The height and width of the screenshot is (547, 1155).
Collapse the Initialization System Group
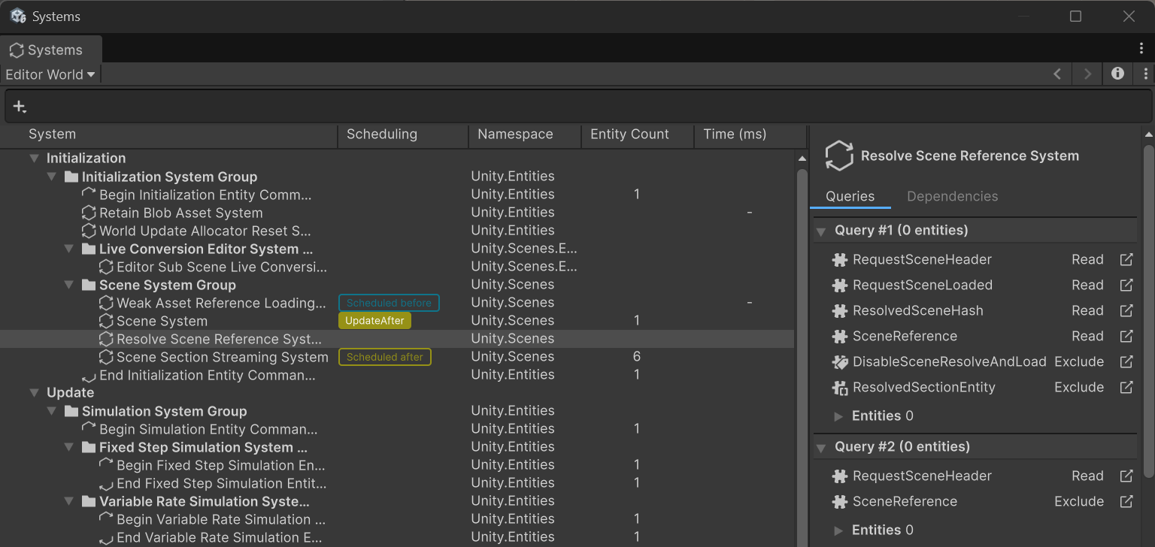pos(52,177)
